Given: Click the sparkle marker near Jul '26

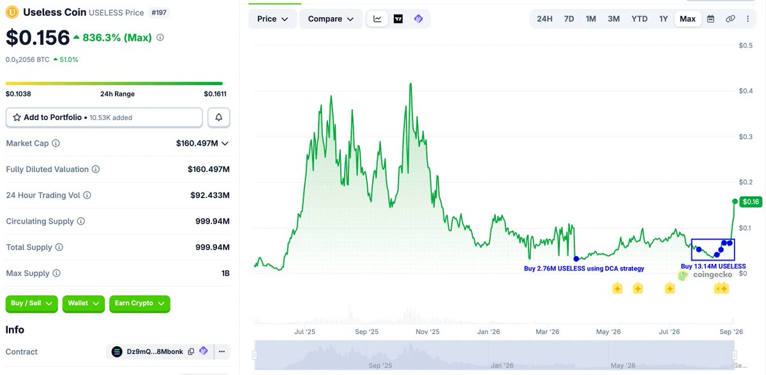Looking at the screenshot, I should point(670,289).
